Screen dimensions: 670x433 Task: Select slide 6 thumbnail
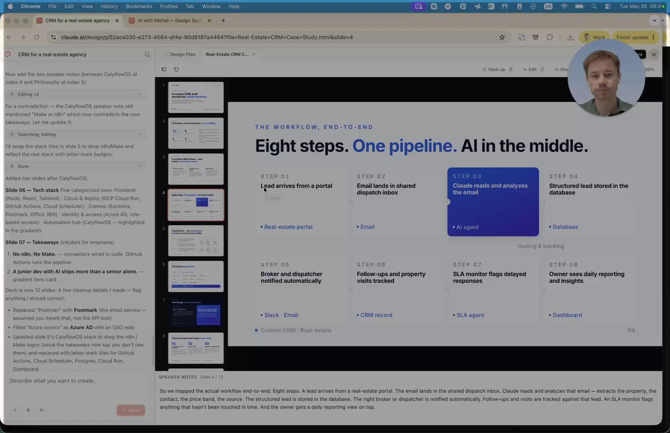pyautogui.click(x=196, y=276)
